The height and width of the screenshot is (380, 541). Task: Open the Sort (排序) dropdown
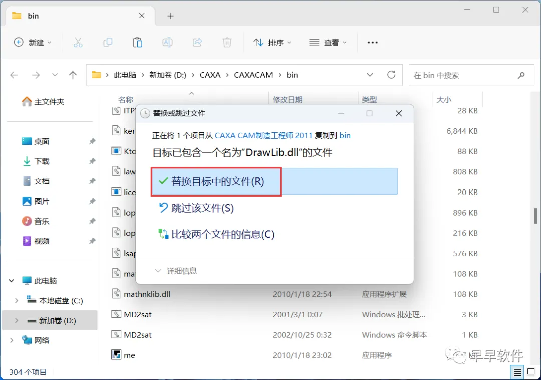click(x=272, y=43)
